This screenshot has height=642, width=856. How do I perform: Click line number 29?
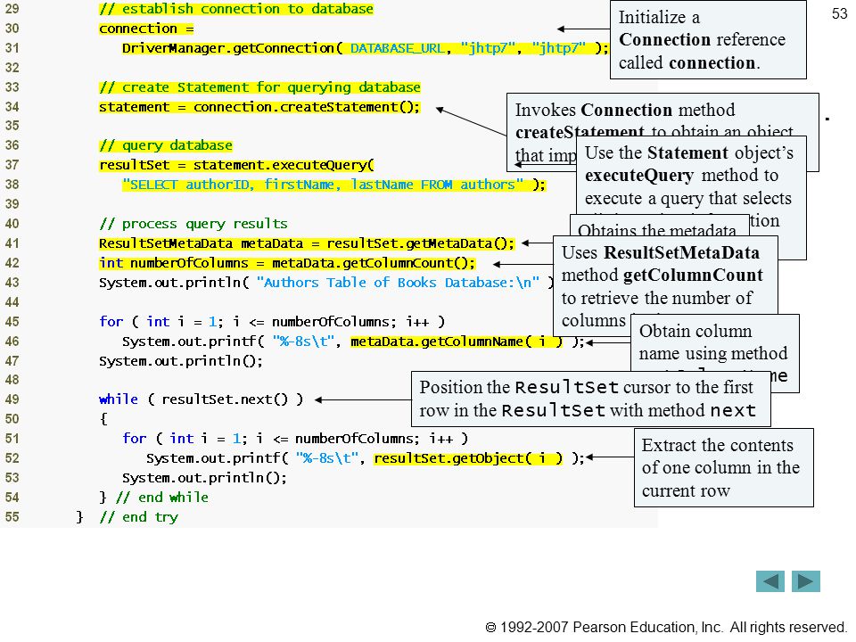click(x=12, y=9)
